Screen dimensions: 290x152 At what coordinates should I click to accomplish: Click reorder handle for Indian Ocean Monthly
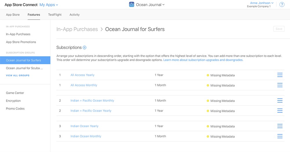tap(280, 136)
